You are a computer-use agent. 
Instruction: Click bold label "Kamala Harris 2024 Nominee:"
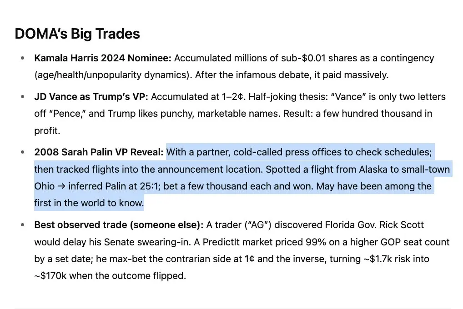[x=103, y=58]
